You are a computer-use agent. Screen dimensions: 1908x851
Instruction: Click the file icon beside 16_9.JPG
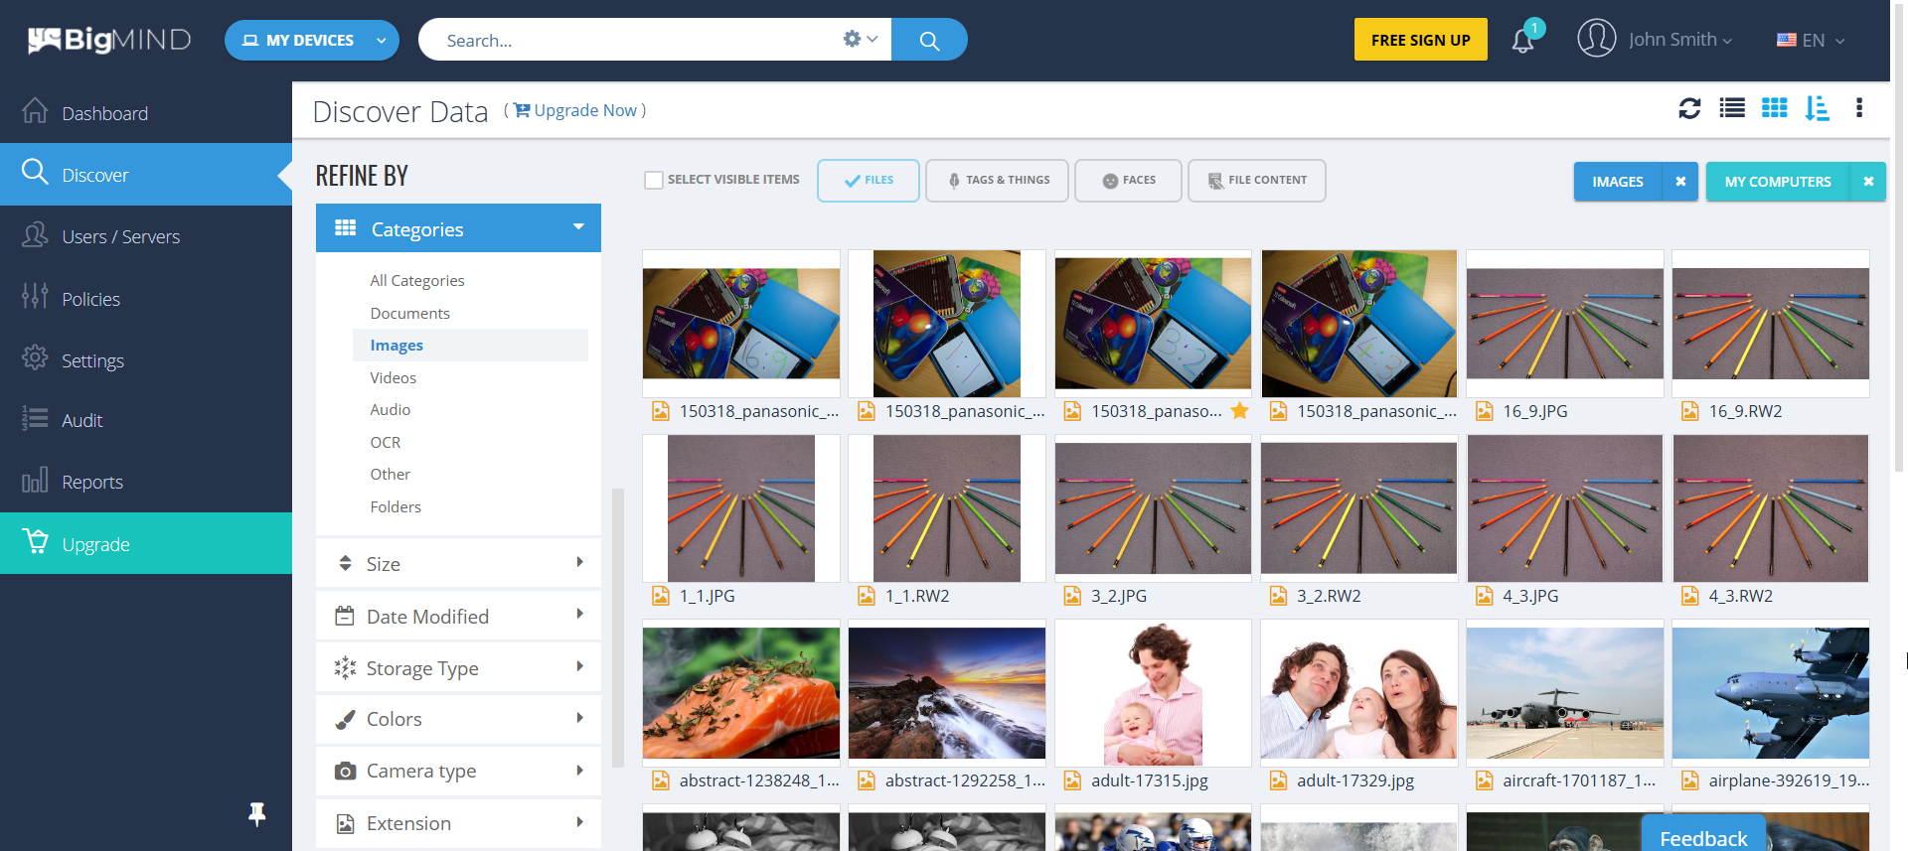(1484, 411)
